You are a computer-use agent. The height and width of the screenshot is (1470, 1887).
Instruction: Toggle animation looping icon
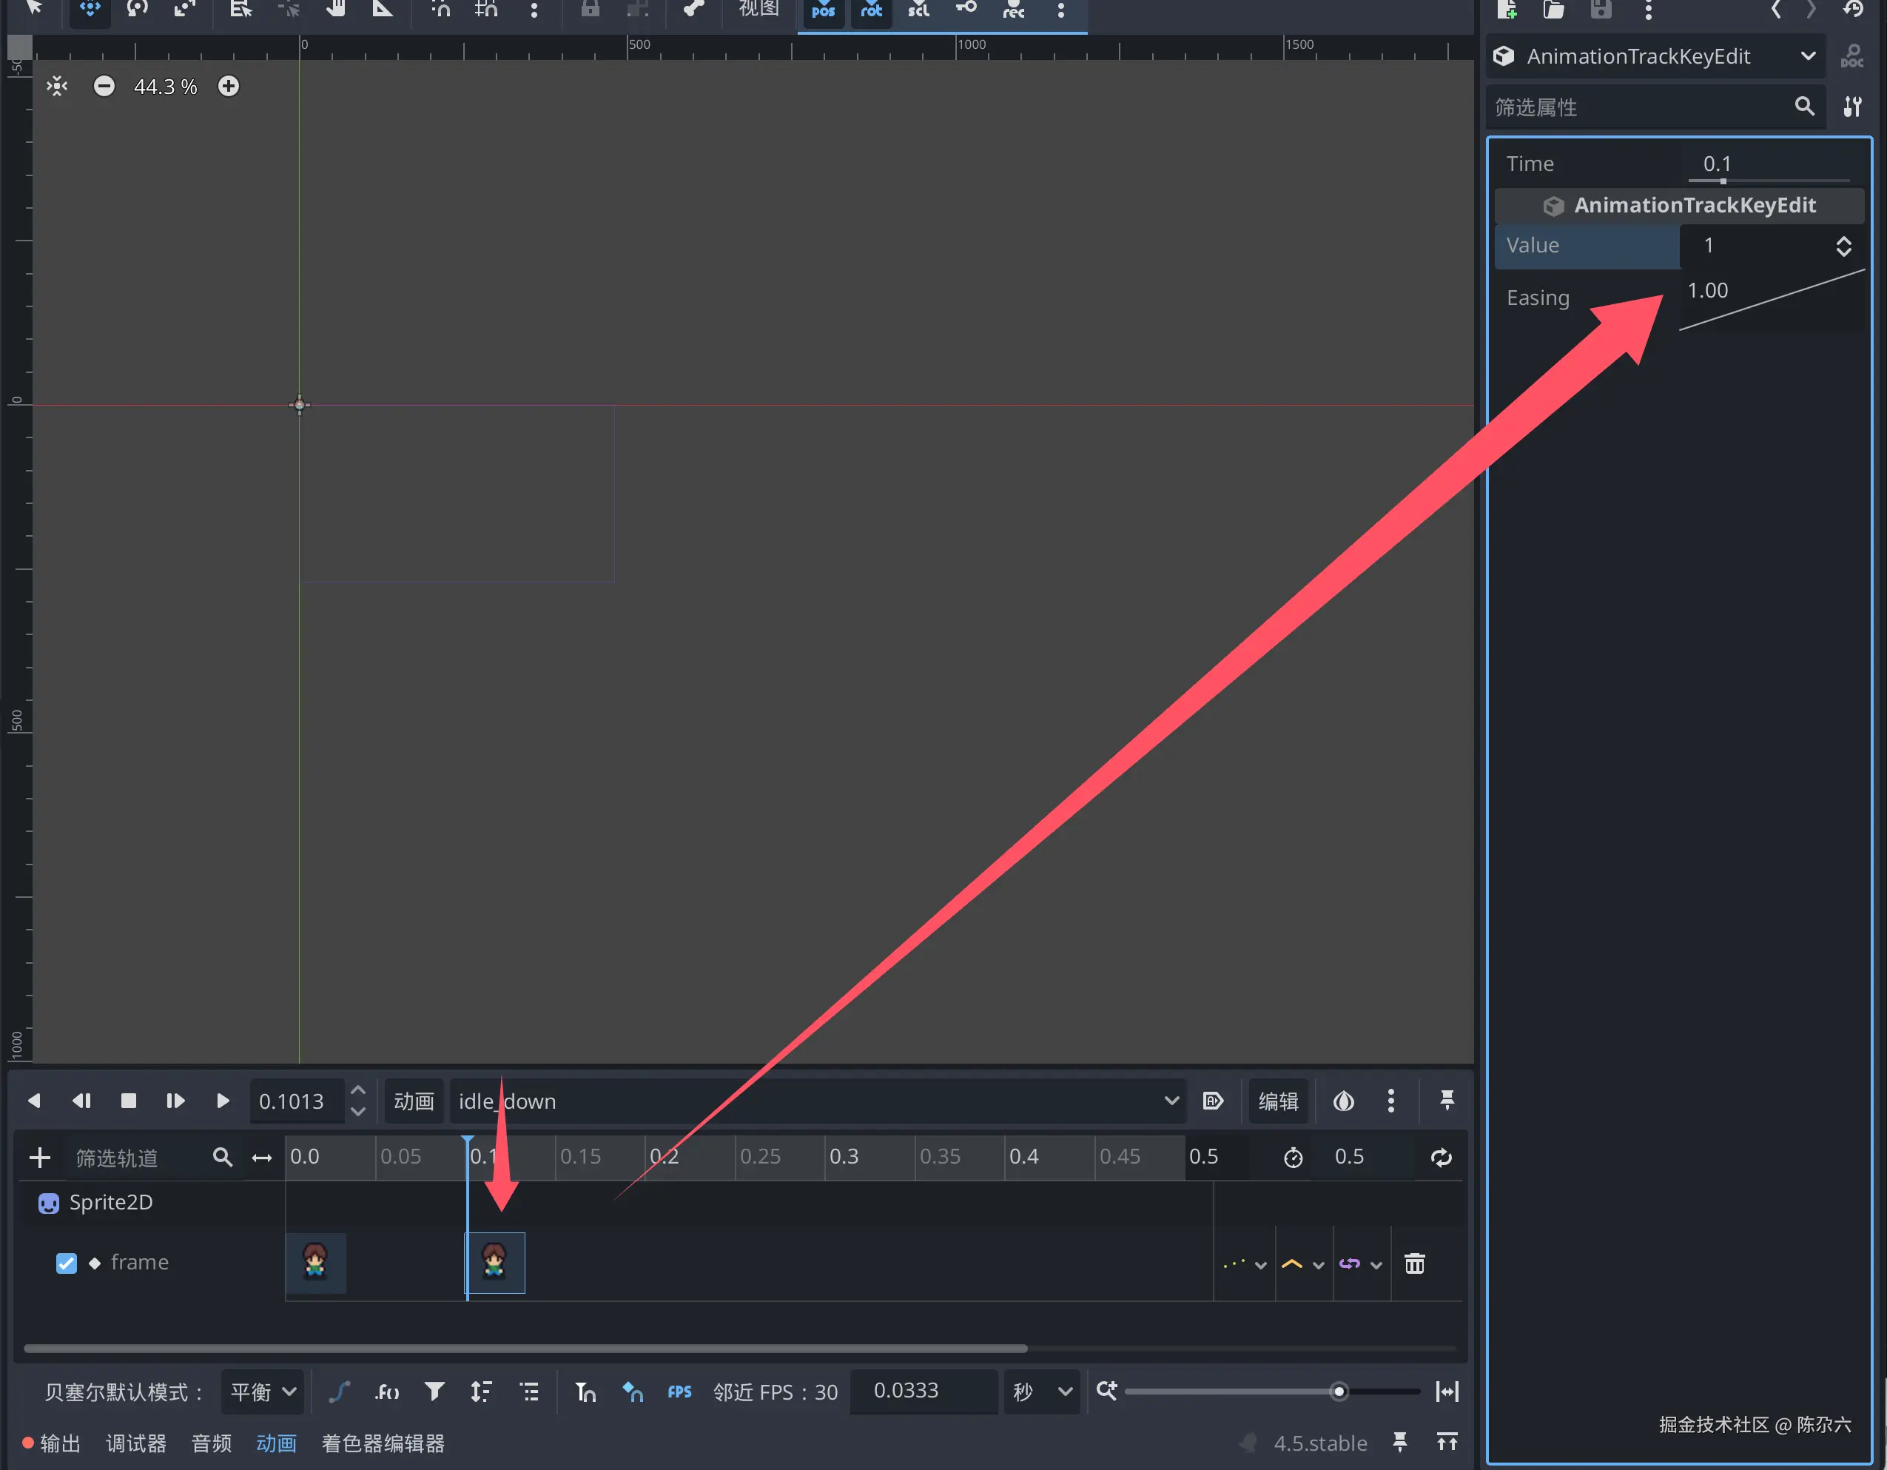(x=1440, y=1158)
